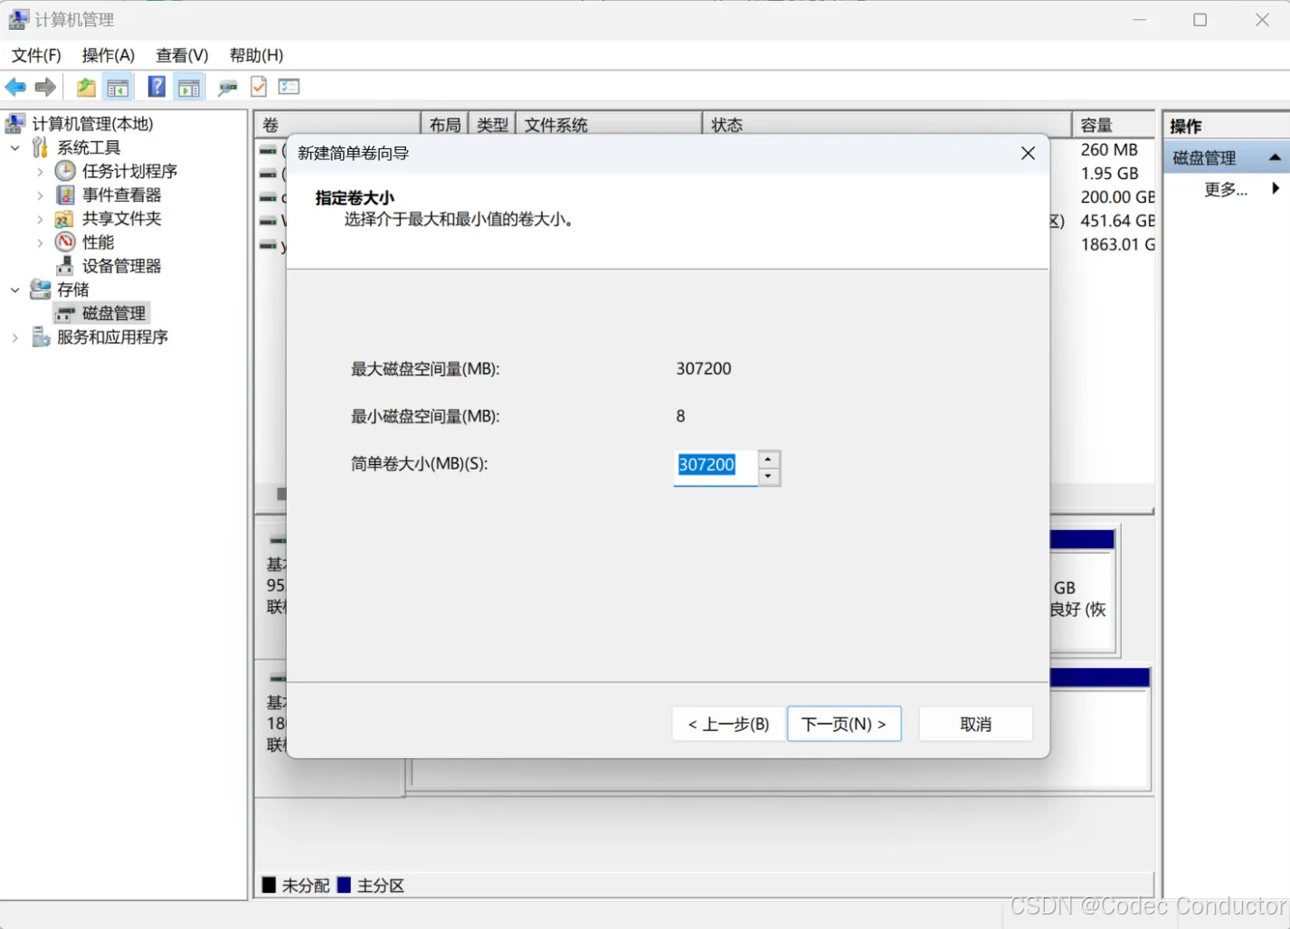This screenshot has width=1290, height=929.
Task: Decrease volume size with down spinner arrow
Action: tap(768, 477)
